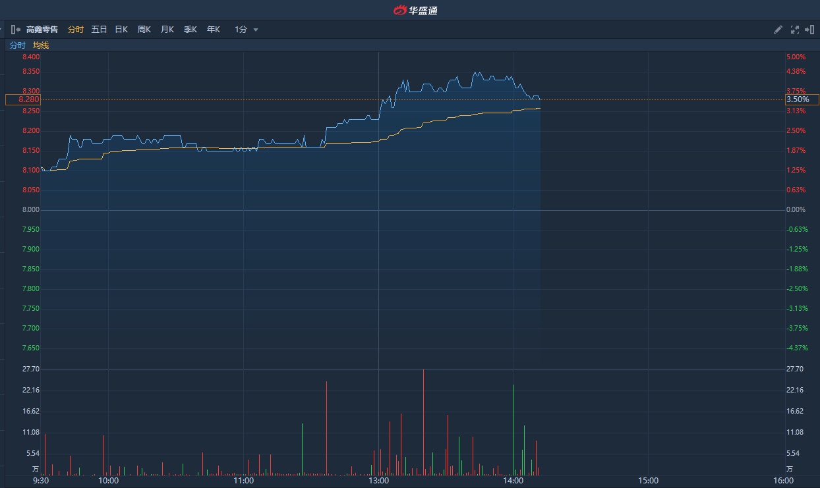820x488 pixels.
Task: Collapse the left panel using arrow icon
Action: (16, 30)
